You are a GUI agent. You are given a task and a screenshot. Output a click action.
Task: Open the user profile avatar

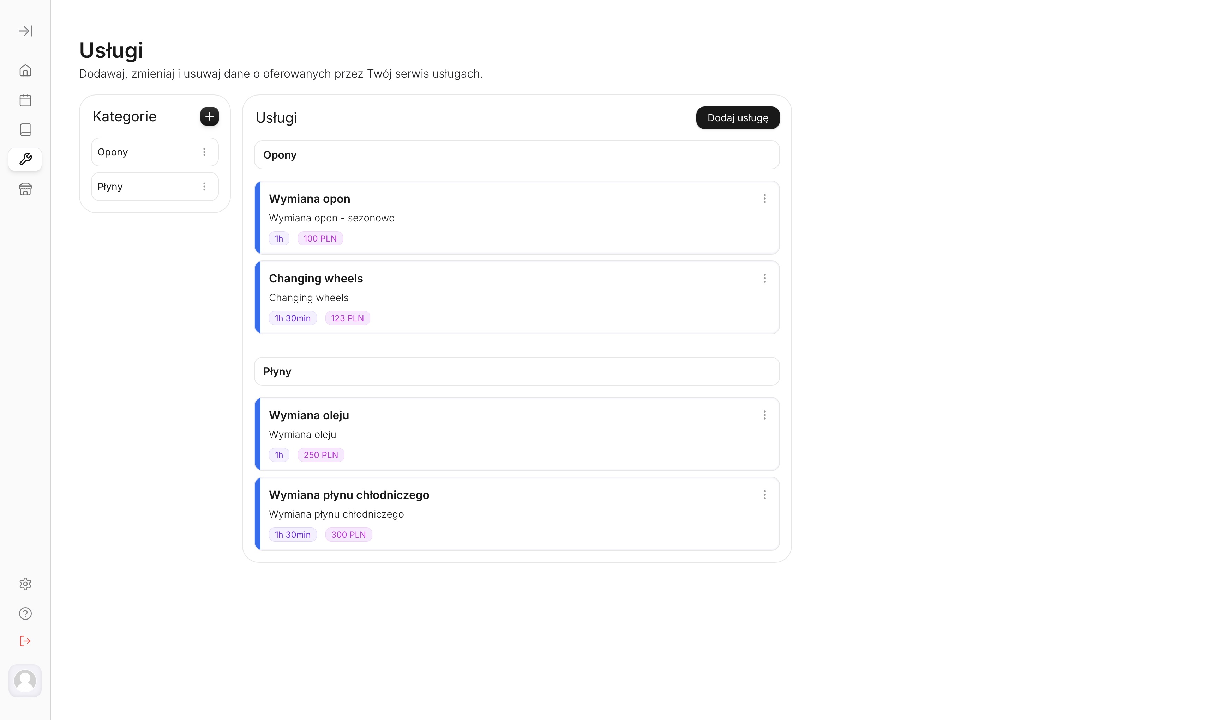point(25,680)
